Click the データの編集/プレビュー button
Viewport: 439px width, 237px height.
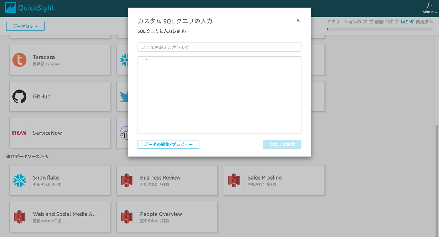coord(168,144)
